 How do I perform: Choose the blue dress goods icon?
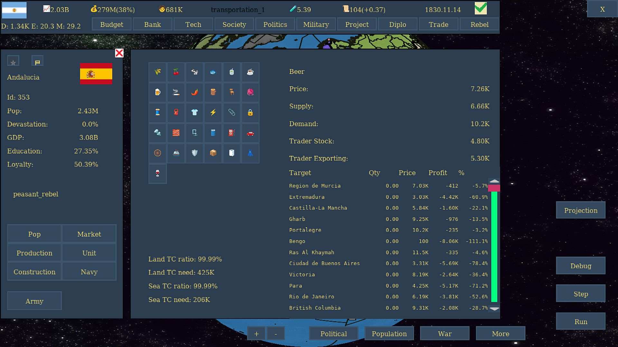[x=250, y=153]
